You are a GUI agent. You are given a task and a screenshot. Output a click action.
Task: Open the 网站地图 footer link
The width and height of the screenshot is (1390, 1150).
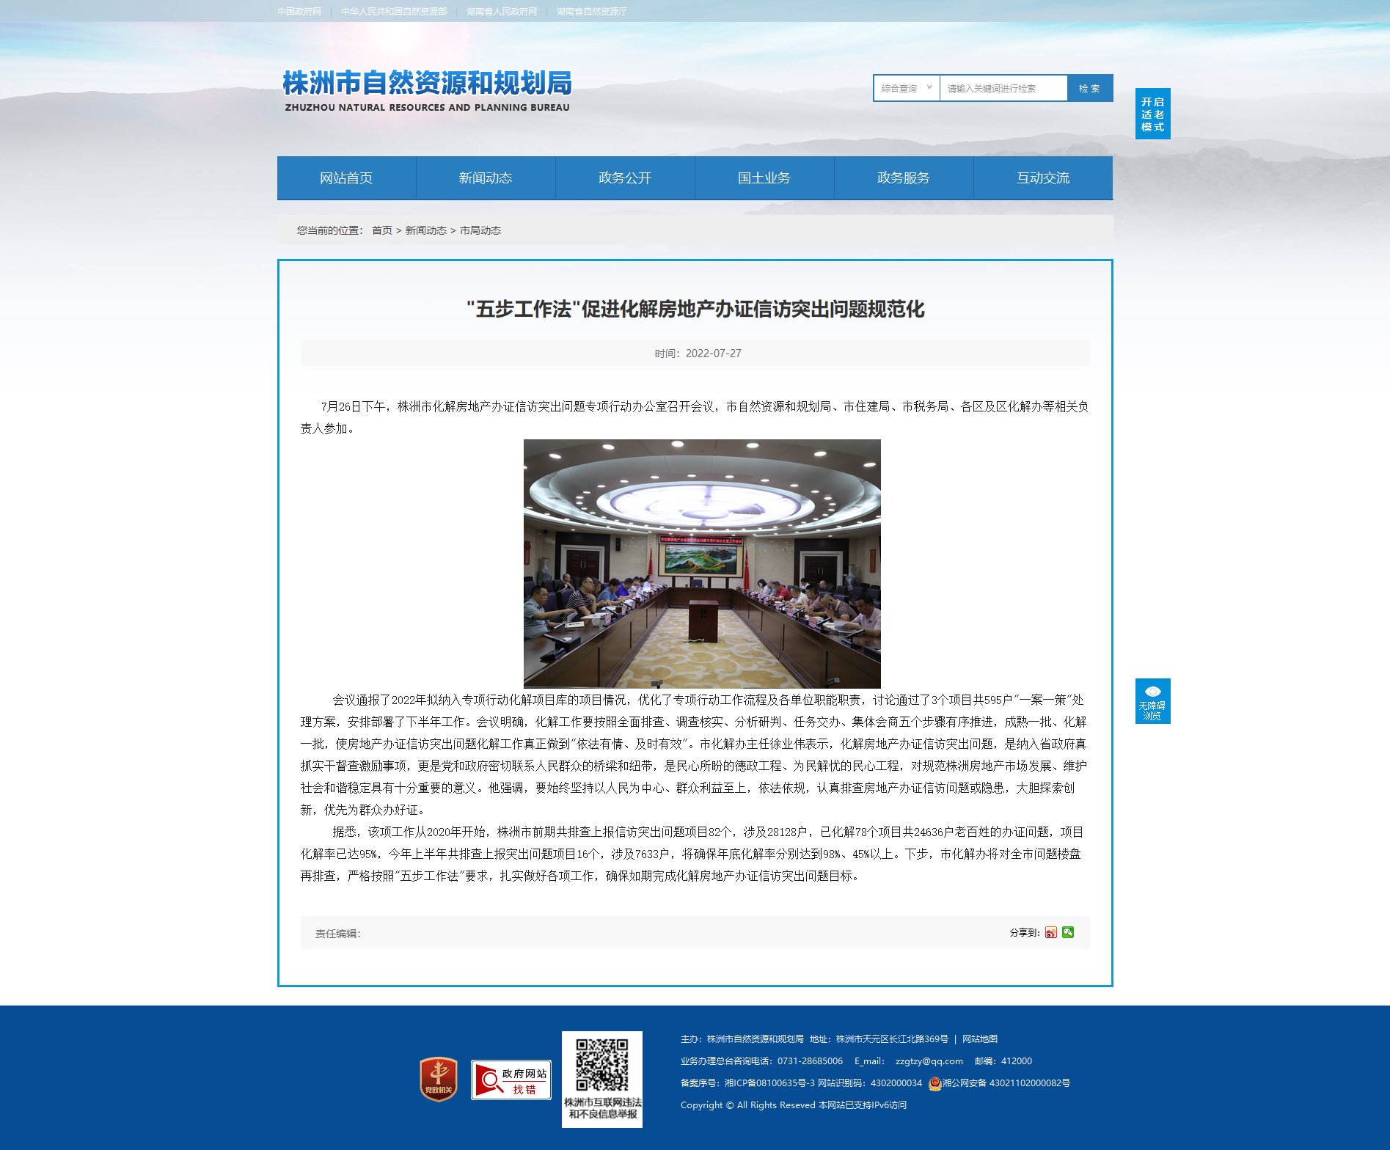coord(980,1039)
